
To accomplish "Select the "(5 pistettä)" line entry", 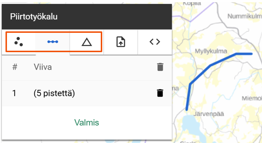I will click(54, 93).
